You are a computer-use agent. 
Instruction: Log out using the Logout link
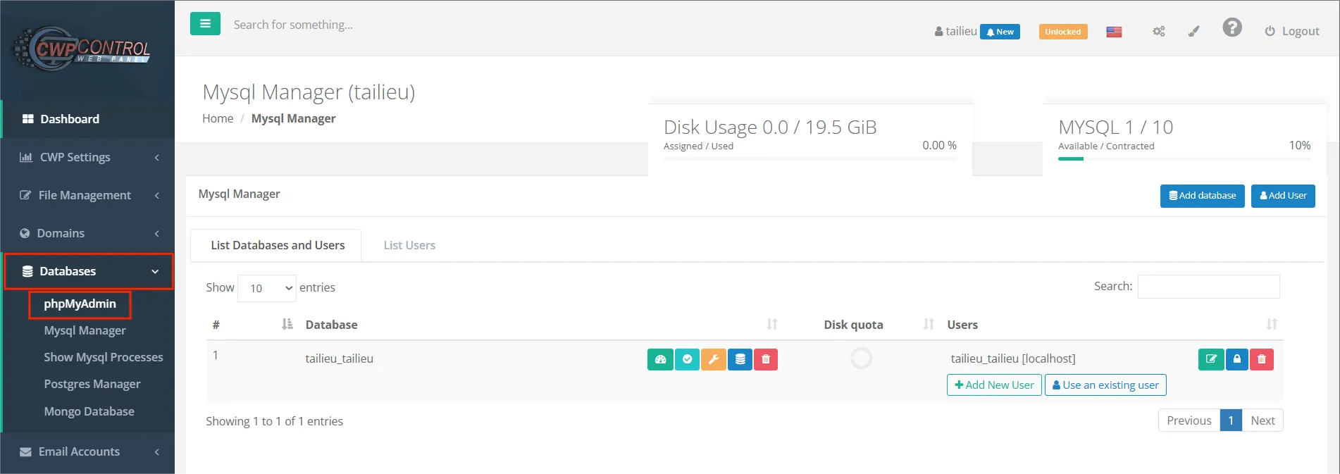tap(1292, 32)
